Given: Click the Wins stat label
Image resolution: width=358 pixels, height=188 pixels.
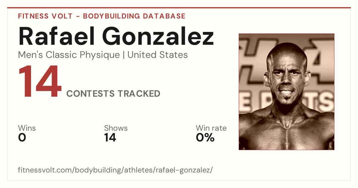Looking at the screenshot, I should tap(27, 128).
